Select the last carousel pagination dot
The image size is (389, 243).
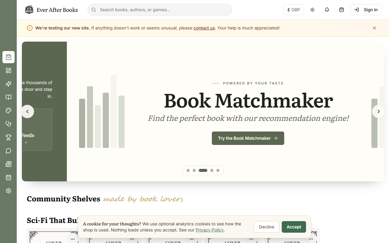(218, 170)
